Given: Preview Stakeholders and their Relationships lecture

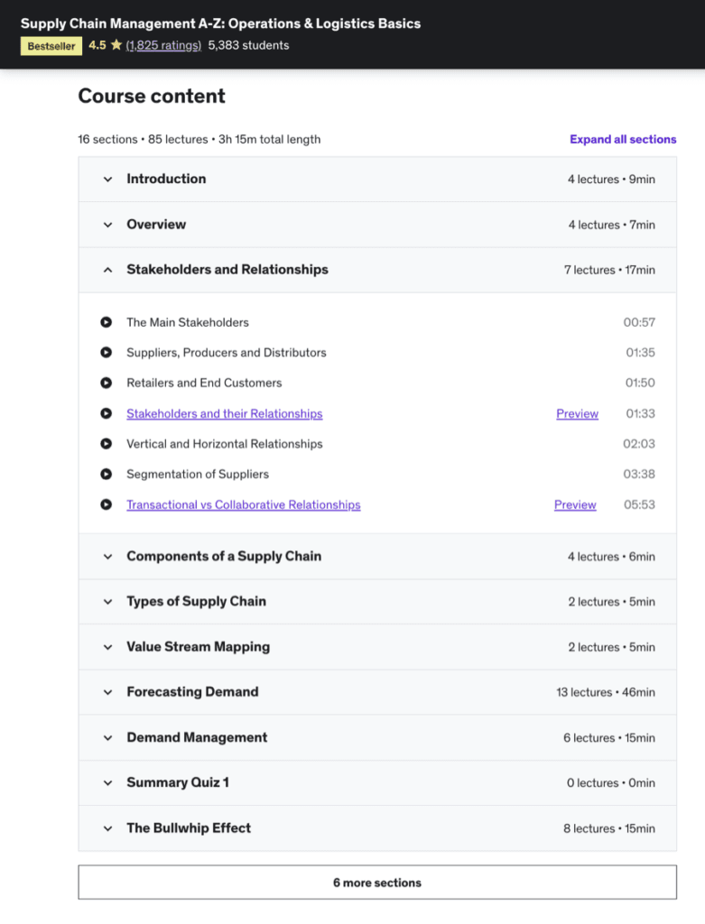Looking at the screenshot, I should 577,413.
